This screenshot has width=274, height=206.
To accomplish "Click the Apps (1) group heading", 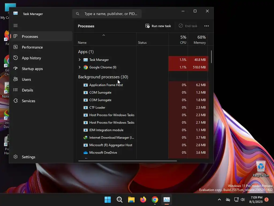I will click(x=86, y=52).
